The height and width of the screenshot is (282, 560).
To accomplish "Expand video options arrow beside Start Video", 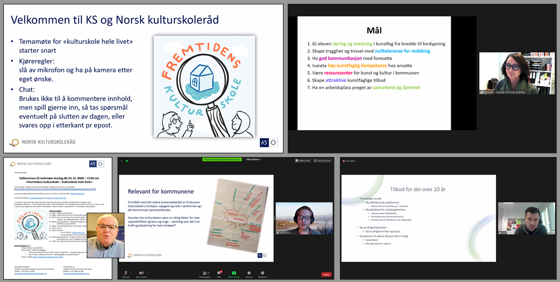I will 148,273.
